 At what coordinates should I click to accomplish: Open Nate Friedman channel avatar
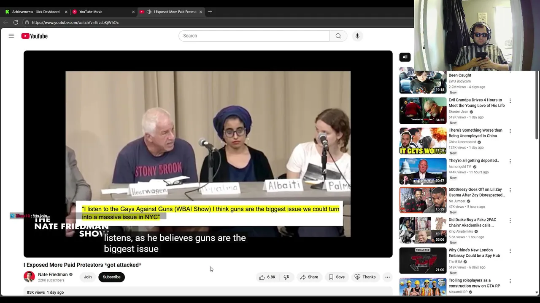pyautogui.click(x=29, y=277)
